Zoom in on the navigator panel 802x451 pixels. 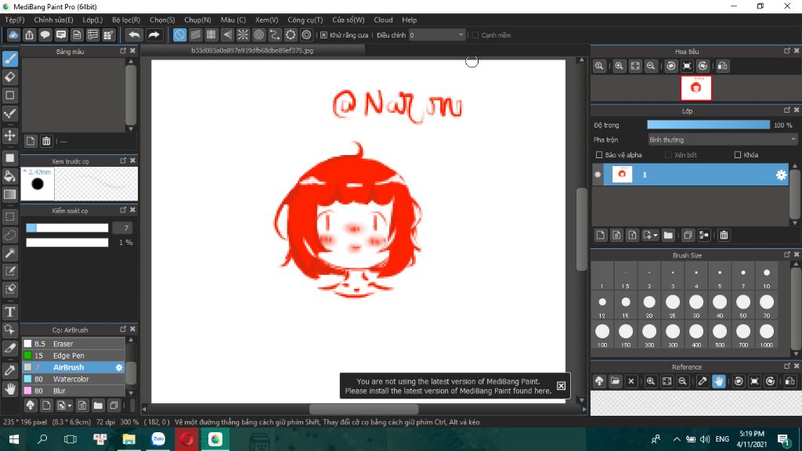coord(619,66)
